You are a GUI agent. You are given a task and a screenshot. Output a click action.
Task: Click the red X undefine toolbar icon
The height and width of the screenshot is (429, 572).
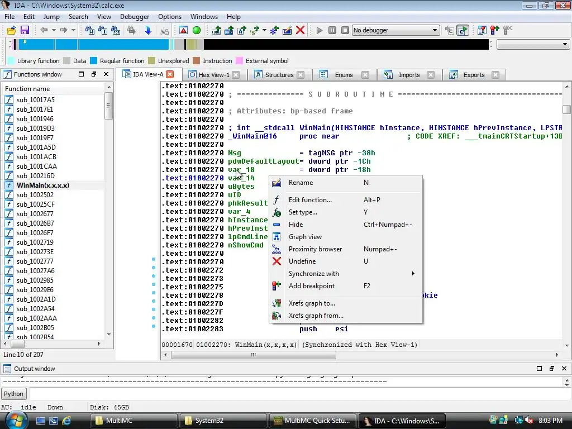click(300, 30)
